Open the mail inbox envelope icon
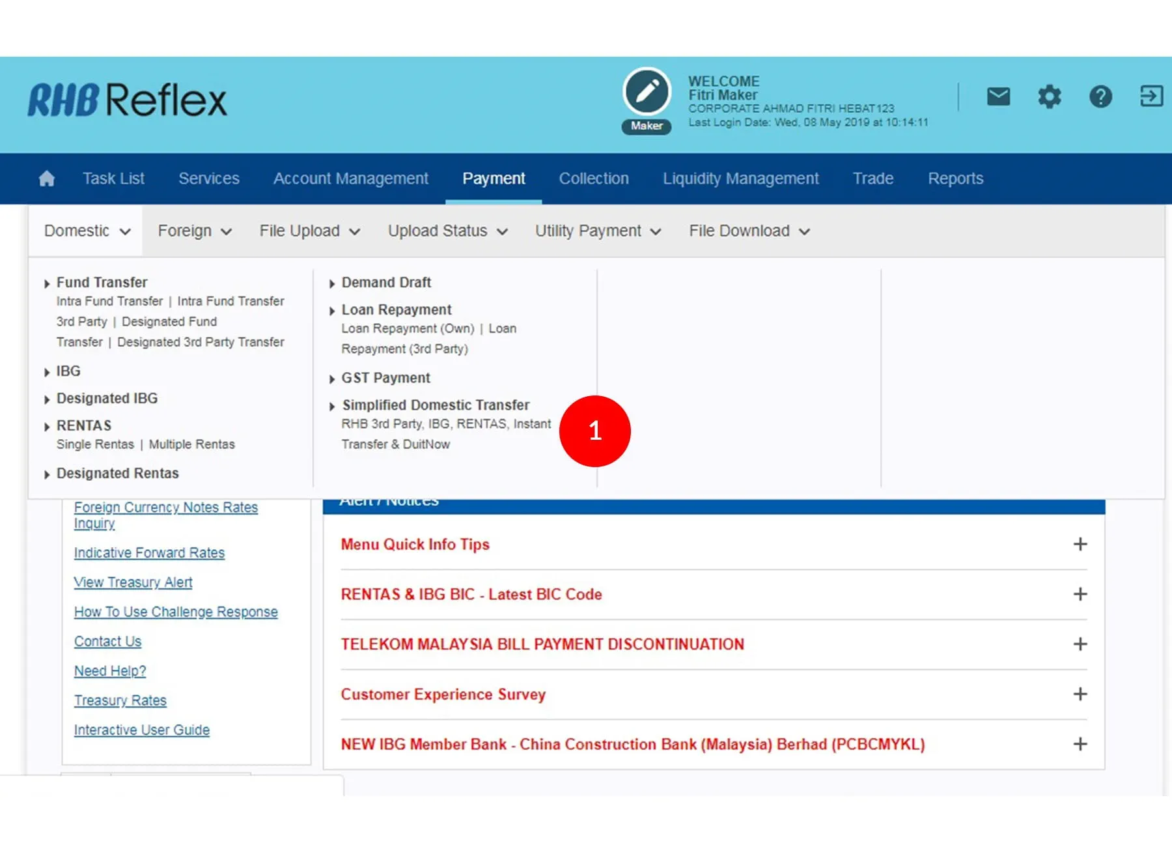The height and width of the screenshot is (860, 1172). [x=998, y=96]
